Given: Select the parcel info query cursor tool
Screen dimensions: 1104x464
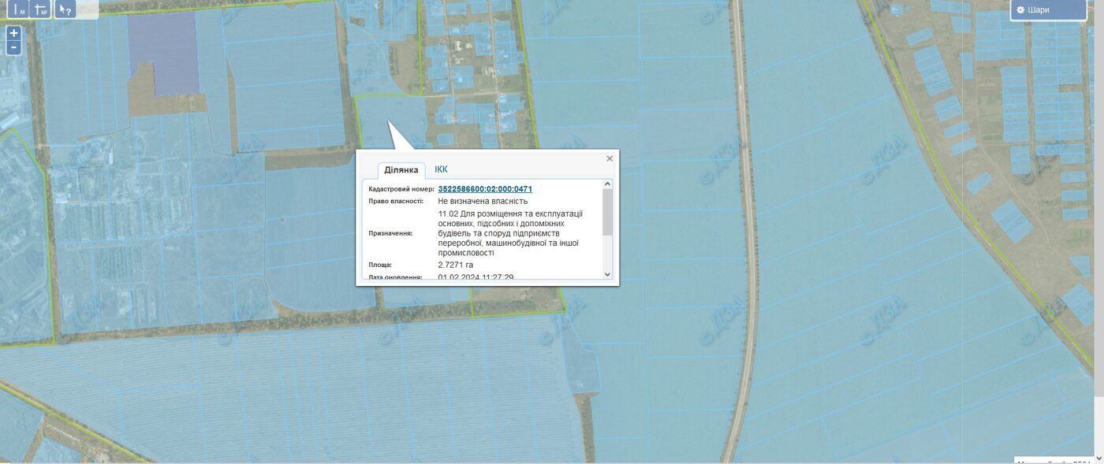Looking at the screenshot, I should 65,9.
